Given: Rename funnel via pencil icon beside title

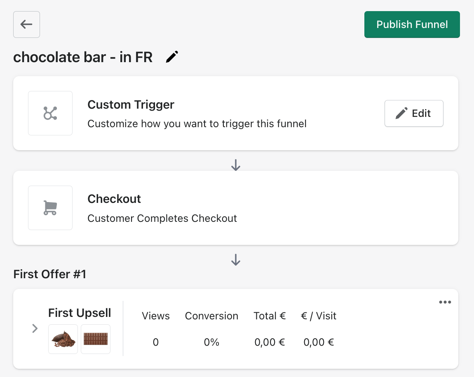Looking at the screenshot, I should tap(172, 57).
